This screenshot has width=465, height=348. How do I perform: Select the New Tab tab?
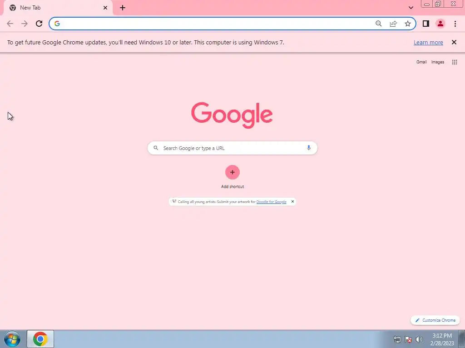(58, 8)
